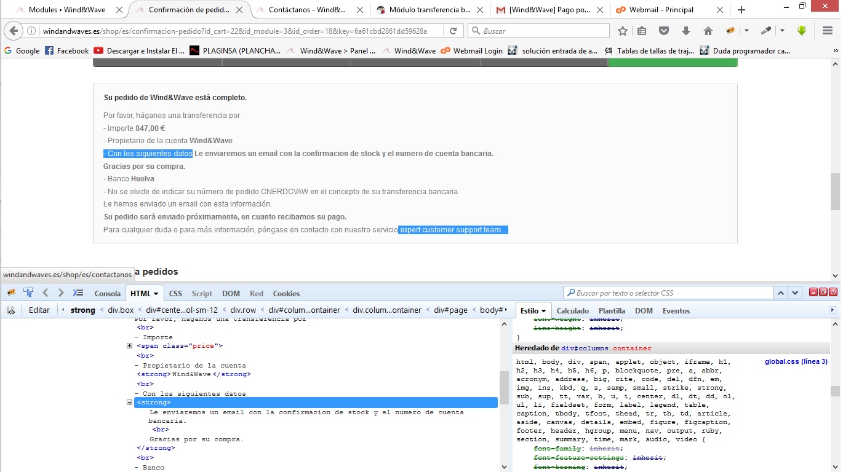
Task: Open the Pocket icon in the toolbar
Action: [x=664, y=31]
